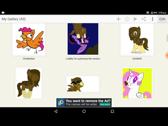The width and height of the screenshot is (168, 126).
Task: Share the selected artwork
Action: pyautogui.click(x=144, y=19)
